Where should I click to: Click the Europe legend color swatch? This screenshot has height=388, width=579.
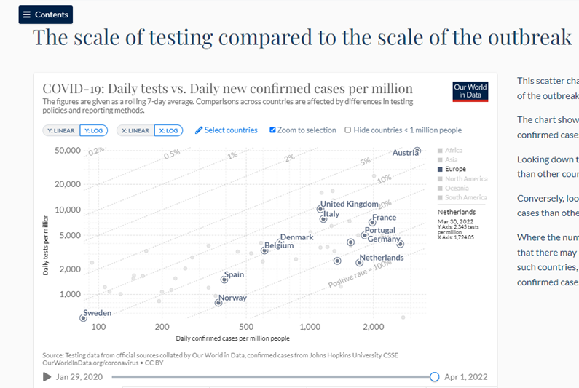coord(440,170)
